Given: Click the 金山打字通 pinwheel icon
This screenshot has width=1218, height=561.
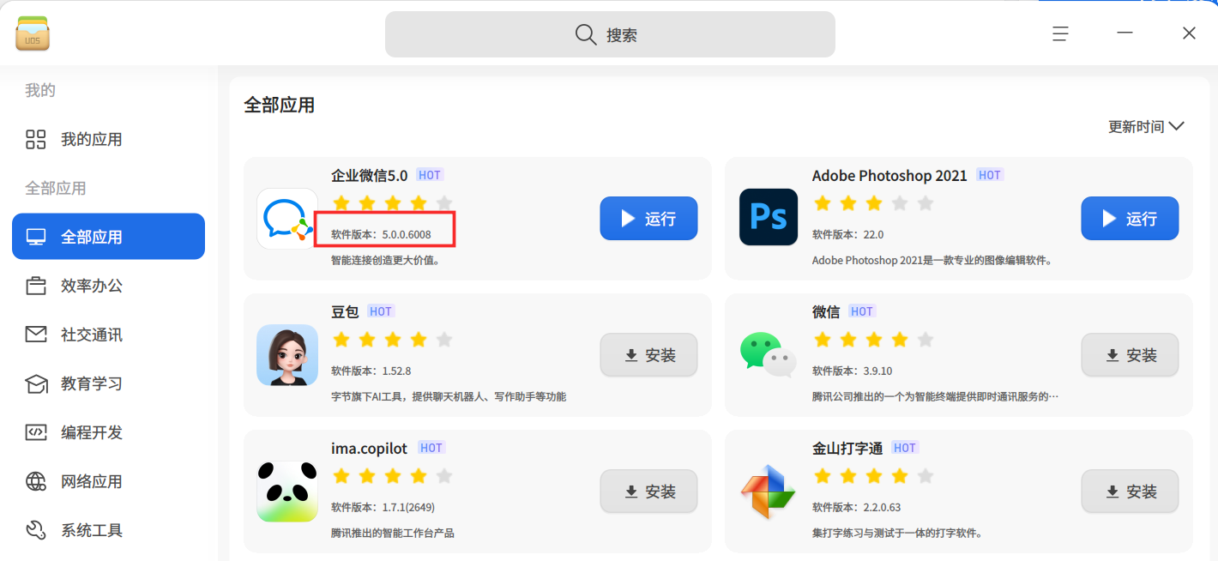Looking at the screenshot, I should pyautogui.click(x=768, y=492).
